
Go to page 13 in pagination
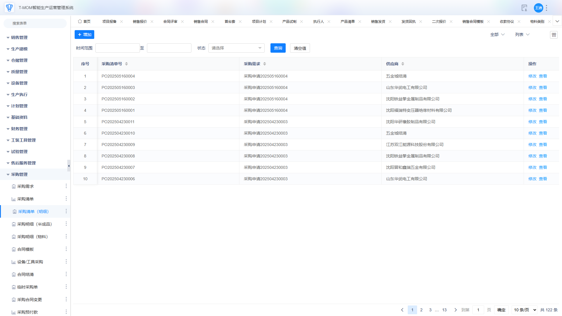point(444,310)
